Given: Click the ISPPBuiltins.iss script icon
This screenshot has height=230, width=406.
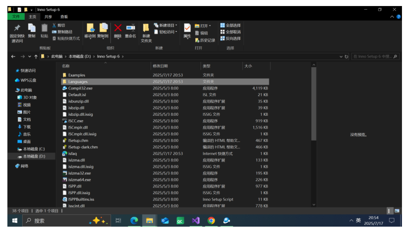Looking at the screenshot, I should click(x=65, y=199).
